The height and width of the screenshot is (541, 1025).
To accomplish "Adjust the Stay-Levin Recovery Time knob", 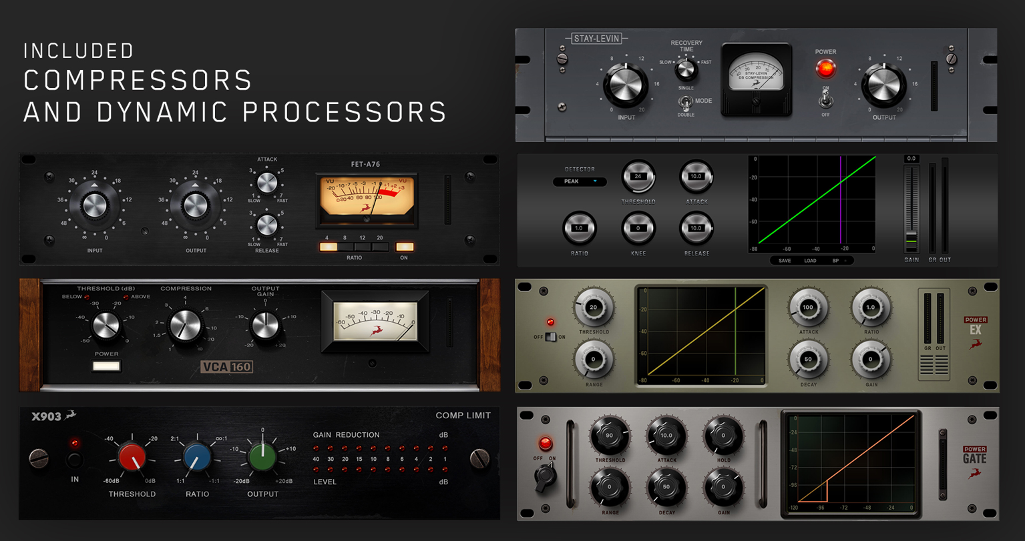I will pos(686,69).
